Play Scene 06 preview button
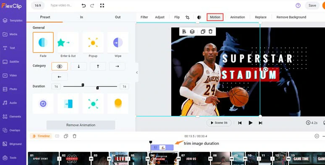Screen dimensions: 325x165 [x=219, y=123]
